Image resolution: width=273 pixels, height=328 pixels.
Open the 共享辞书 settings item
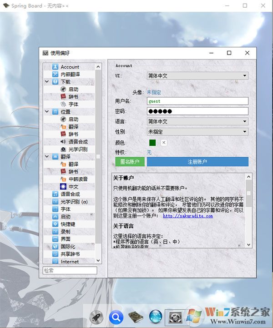69,254
